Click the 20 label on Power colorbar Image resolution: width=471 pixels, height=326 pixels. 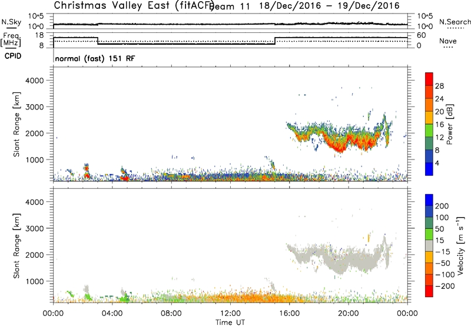439,112
